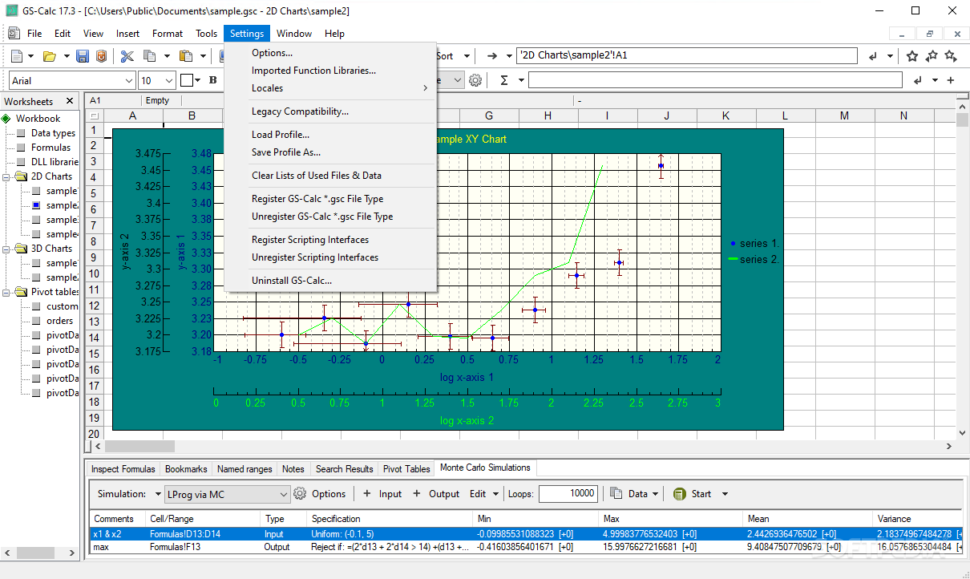Click the Workbook green diamond icon
Image resolution: width=970 pixels, height=579 pixels.
(6, 119)
